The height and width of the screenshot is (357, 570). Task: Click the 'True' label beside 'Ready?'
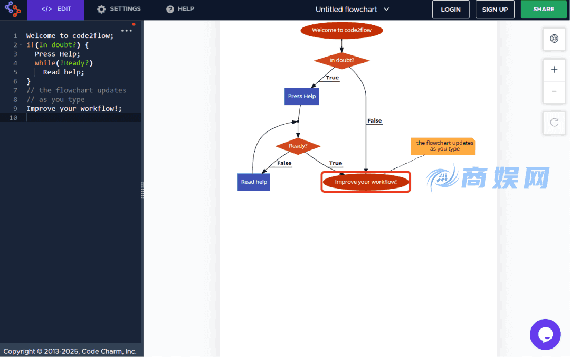(336, 163)
